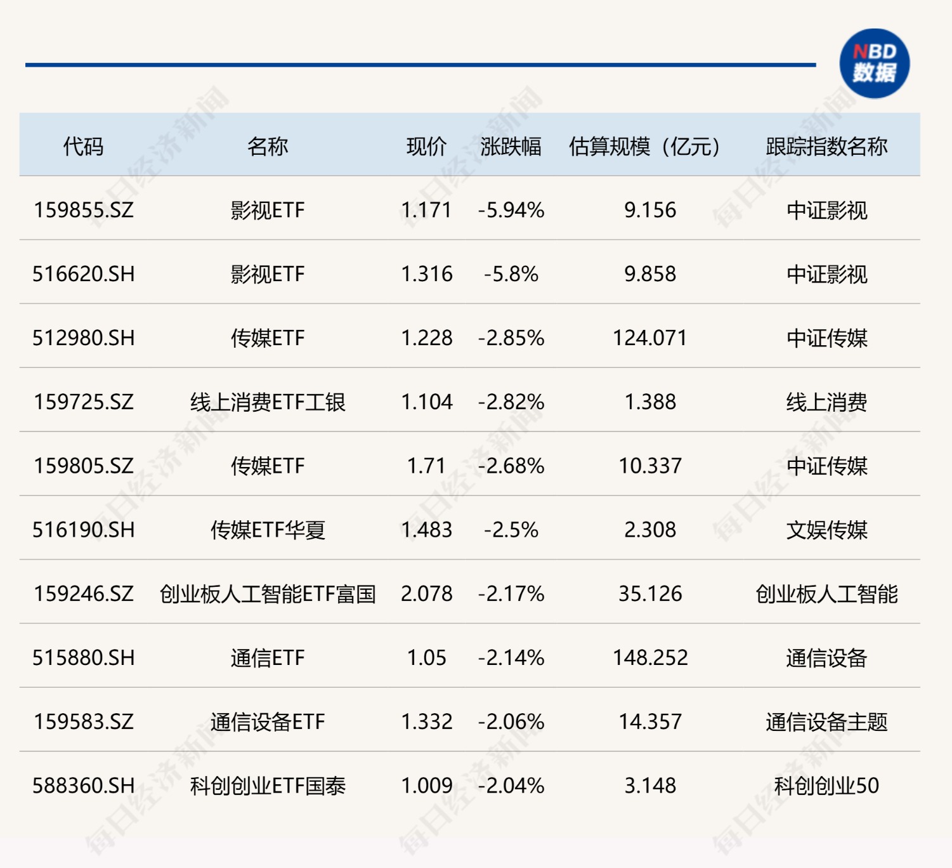Click the price 1.228
952x868 pixels.
(x=427, y=338)
